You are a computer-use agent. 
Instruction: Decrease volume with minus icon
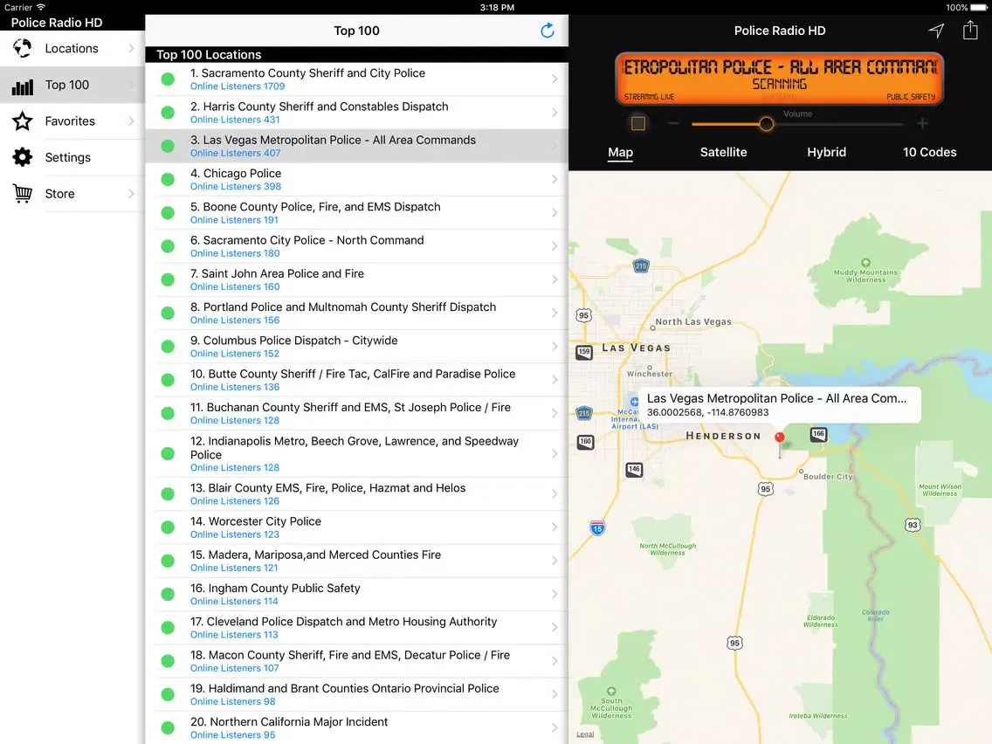pos(673,123)
